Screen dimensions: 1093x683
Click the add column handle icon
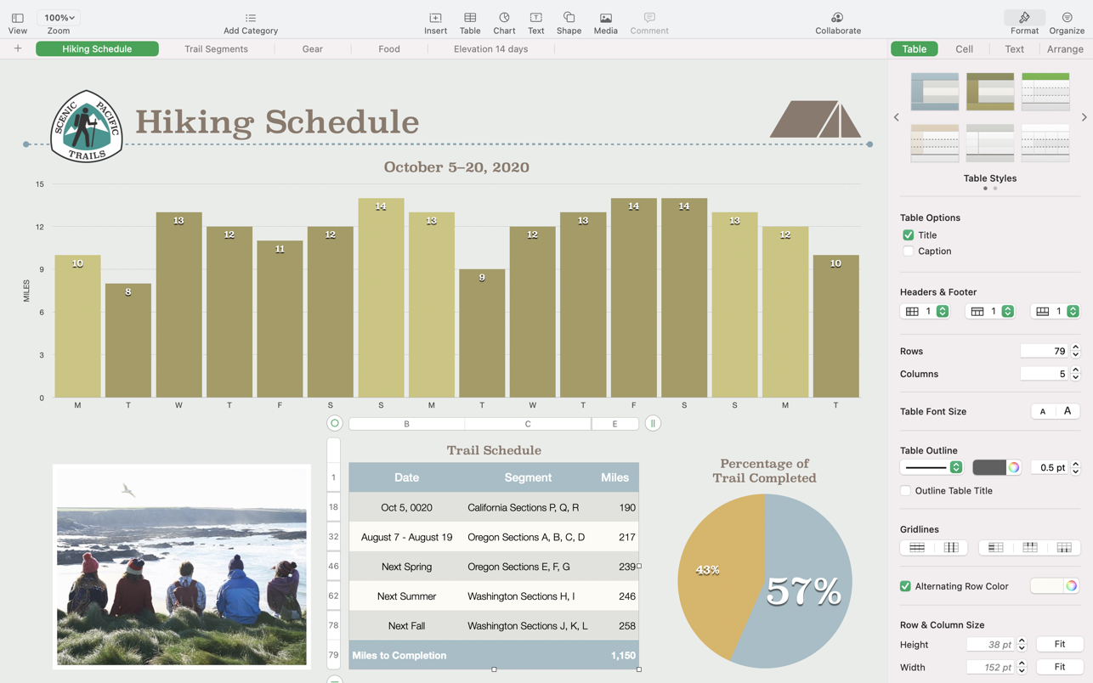click(653, 423)
